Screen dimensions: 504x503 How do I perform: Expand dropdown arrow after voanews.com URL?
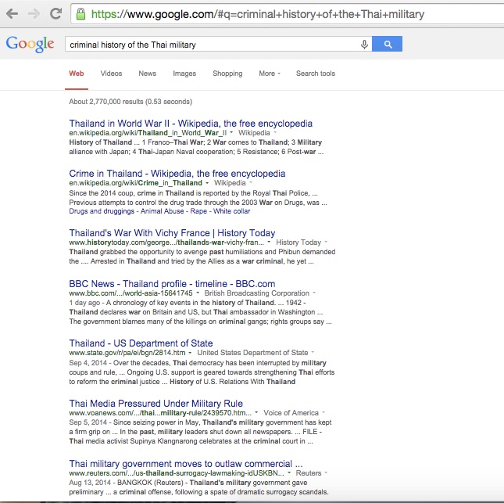click(x=256, y=412)
